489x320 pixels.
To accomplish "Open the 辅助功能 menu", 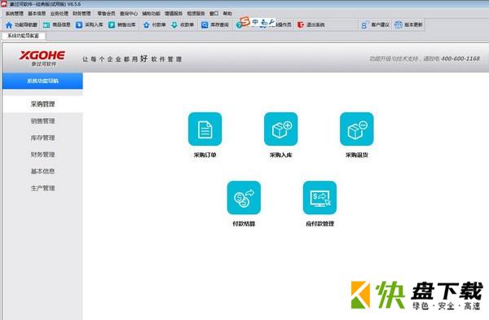I will [x=152, y=13].
